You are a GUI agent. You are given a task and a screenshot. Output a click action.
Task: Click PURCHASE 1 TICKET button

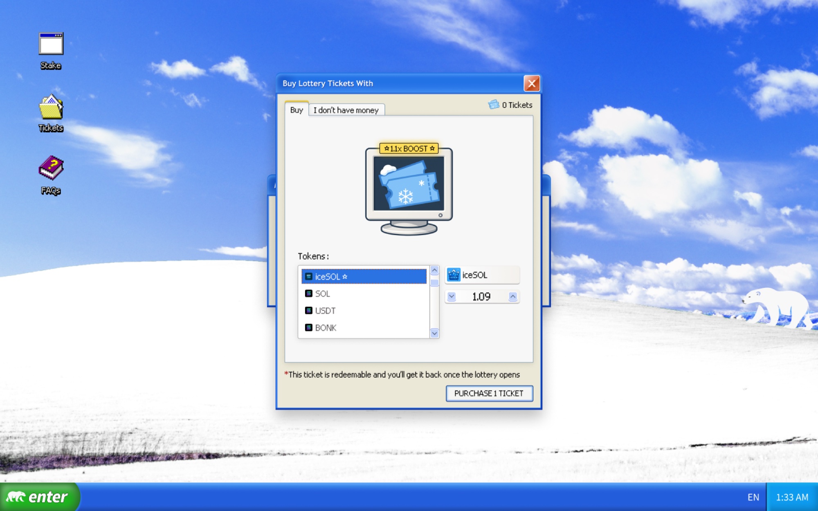point(489,393)
